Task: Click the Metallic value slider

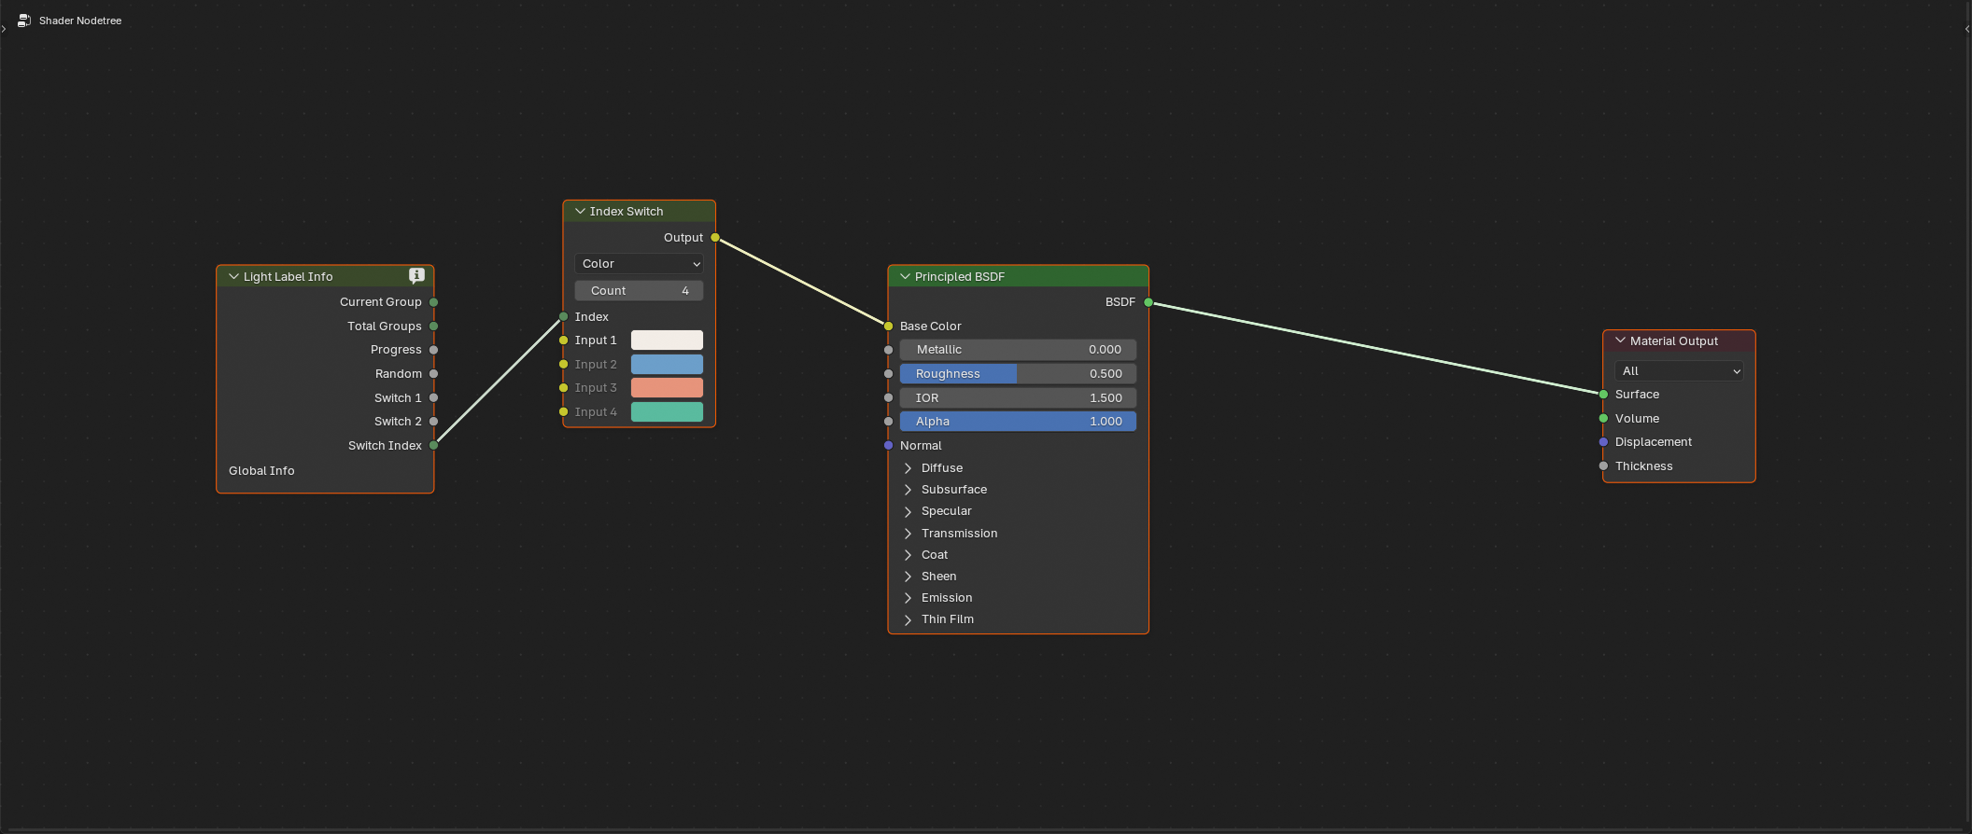Action: click(x=1018, y=350)
